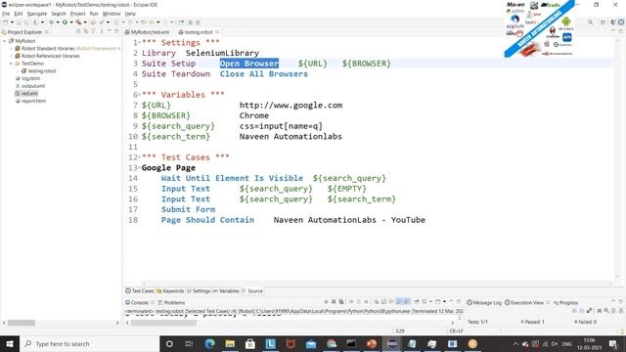
Task: Click the Save toolbar icon
Action: (19, 22)
